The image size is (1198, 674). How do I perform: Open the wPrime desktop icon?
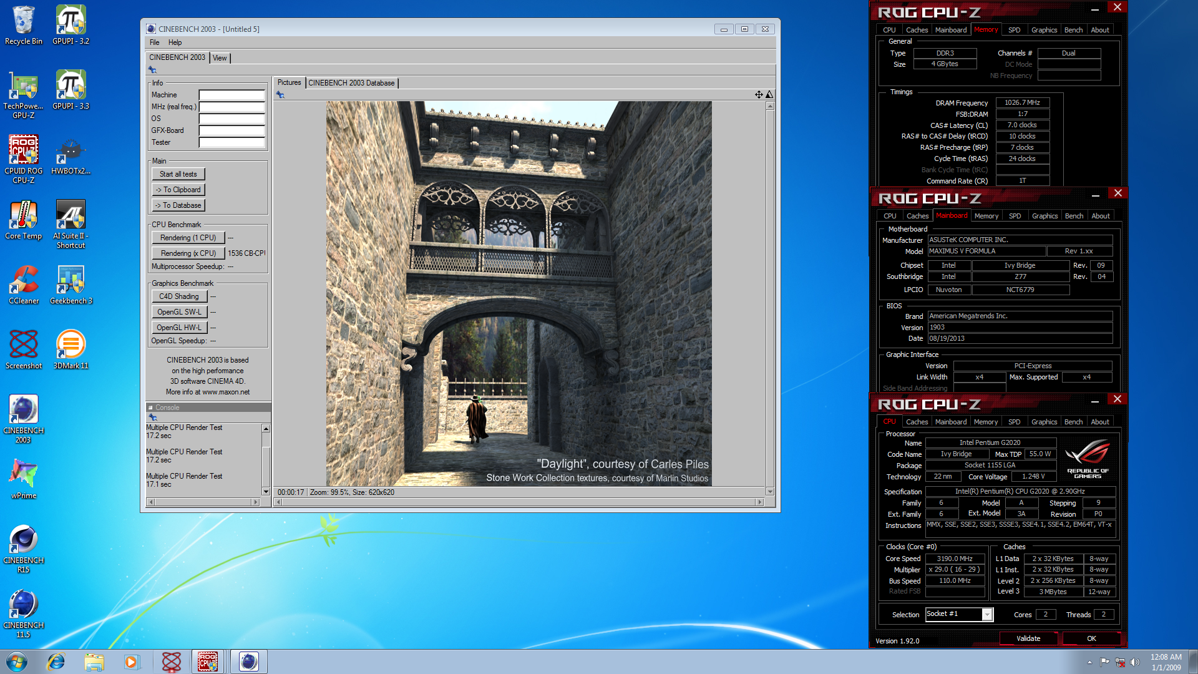[x=23, y=480]
